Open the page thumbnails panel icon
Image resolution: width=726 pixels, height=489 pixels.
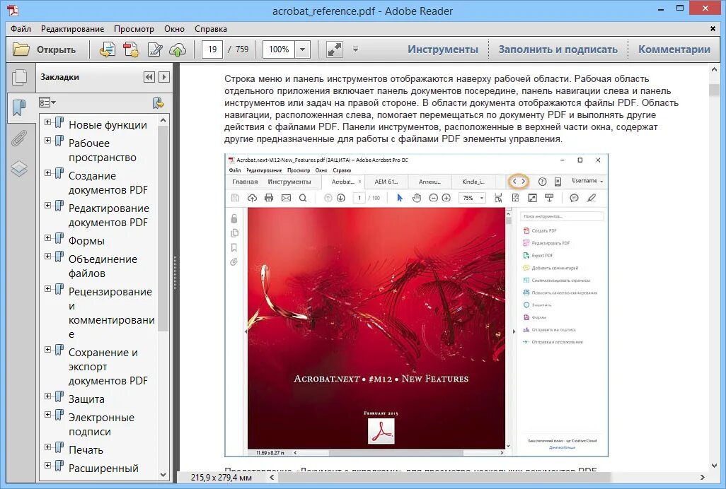tap(19, 77)
